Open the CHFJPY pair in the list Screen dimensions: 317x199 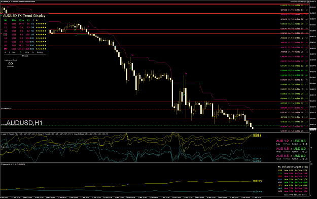pyautogui.click(x=294, y=66)
